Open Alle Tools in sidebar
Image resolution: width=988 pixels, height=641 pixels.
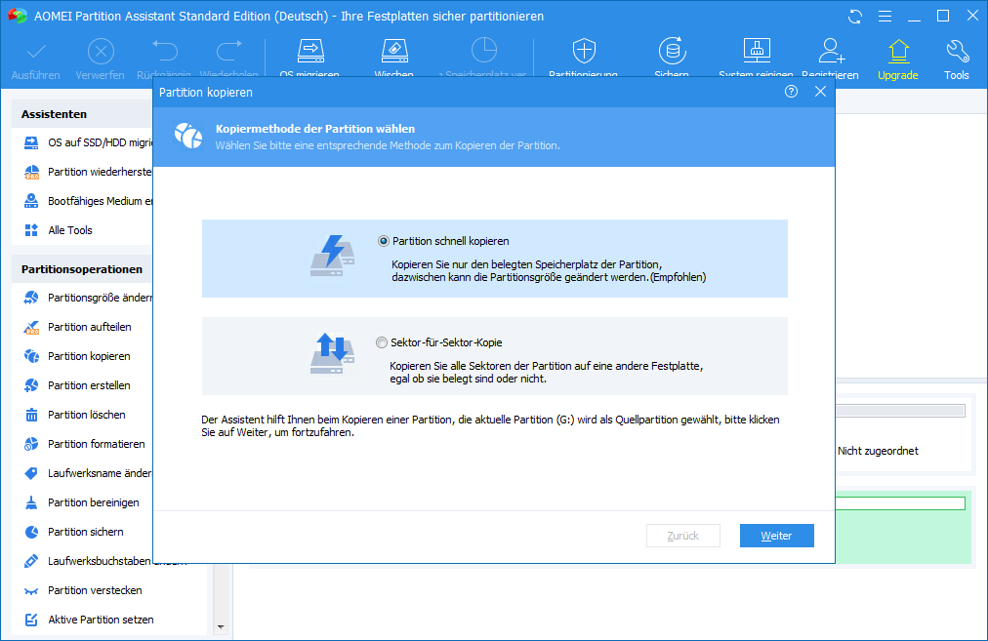[58, 230]
